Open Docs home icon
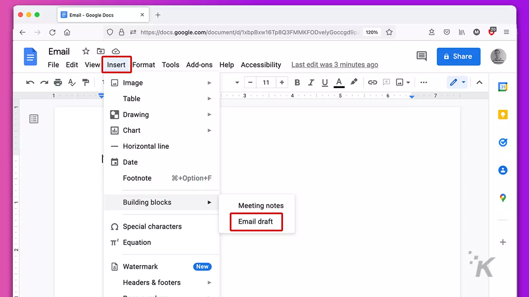Screen dimensions: 529x297 coord(30,57)
